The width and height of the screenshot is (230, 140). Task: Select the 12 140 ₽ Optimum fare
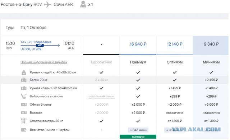[175, 44]
